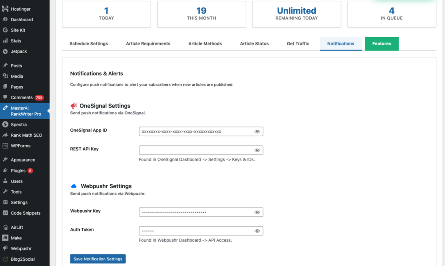This screenshot has height=266, width=445.
Task: Reveal the OneSignal App ID value
Action: [x=257, y=131]
